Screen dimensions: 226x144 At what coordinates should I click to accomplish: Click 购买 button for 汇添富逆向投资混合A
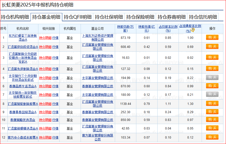click(x=212, y=47)
